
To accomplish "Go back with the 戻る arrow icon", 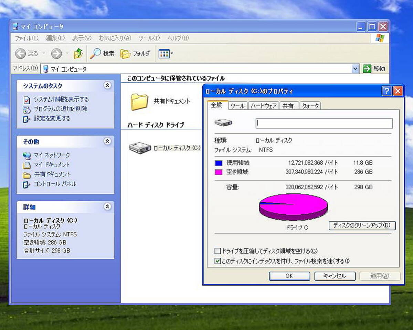I will (21, 53).
